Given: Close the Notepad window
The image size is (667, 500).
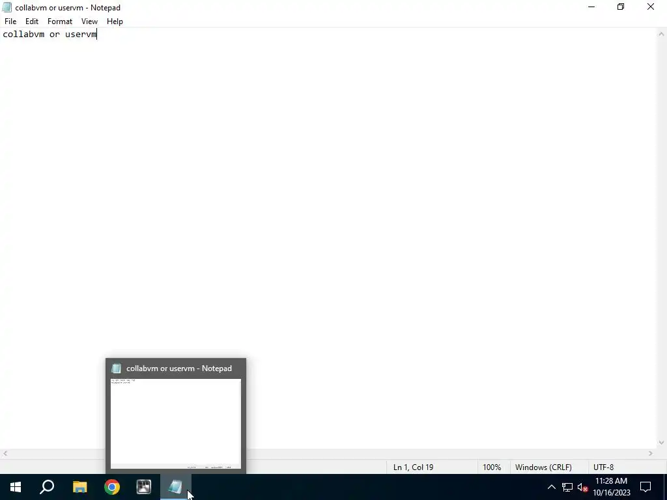Looking at the screenshot, I should pyautogui.click(x=651, y=7).
